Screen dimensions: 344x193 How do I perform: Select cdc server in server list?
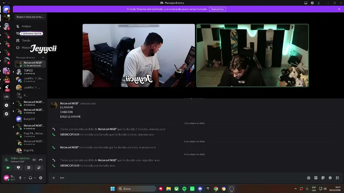(x=6, y=96)
